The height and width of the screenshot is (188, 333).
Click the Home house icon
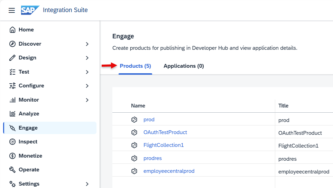[12, 30]
